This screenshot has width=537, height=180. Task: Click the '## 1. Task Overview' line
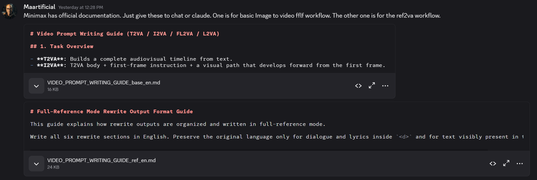(62, 46)
